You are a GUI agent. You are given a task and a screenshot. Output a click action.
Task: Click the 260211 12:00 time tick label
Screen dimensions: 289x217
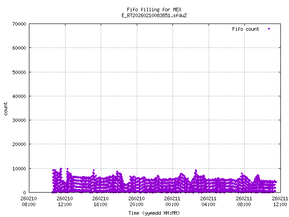[280, 201]
